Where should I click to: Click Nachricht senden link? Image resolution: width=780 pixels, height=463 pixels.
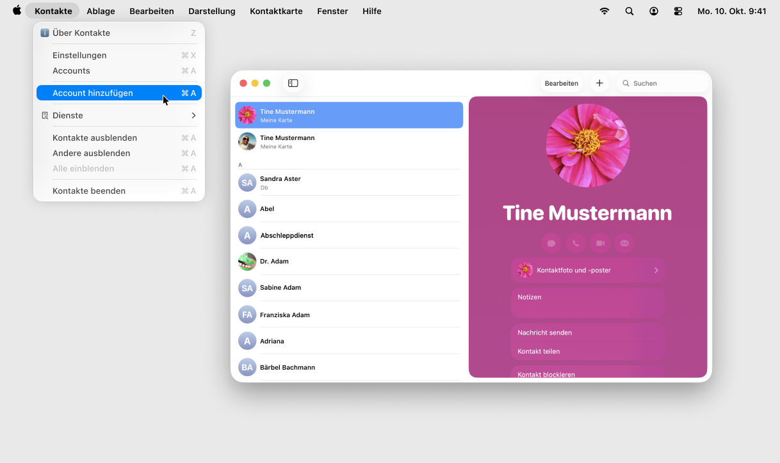click(x=544, y=333)
